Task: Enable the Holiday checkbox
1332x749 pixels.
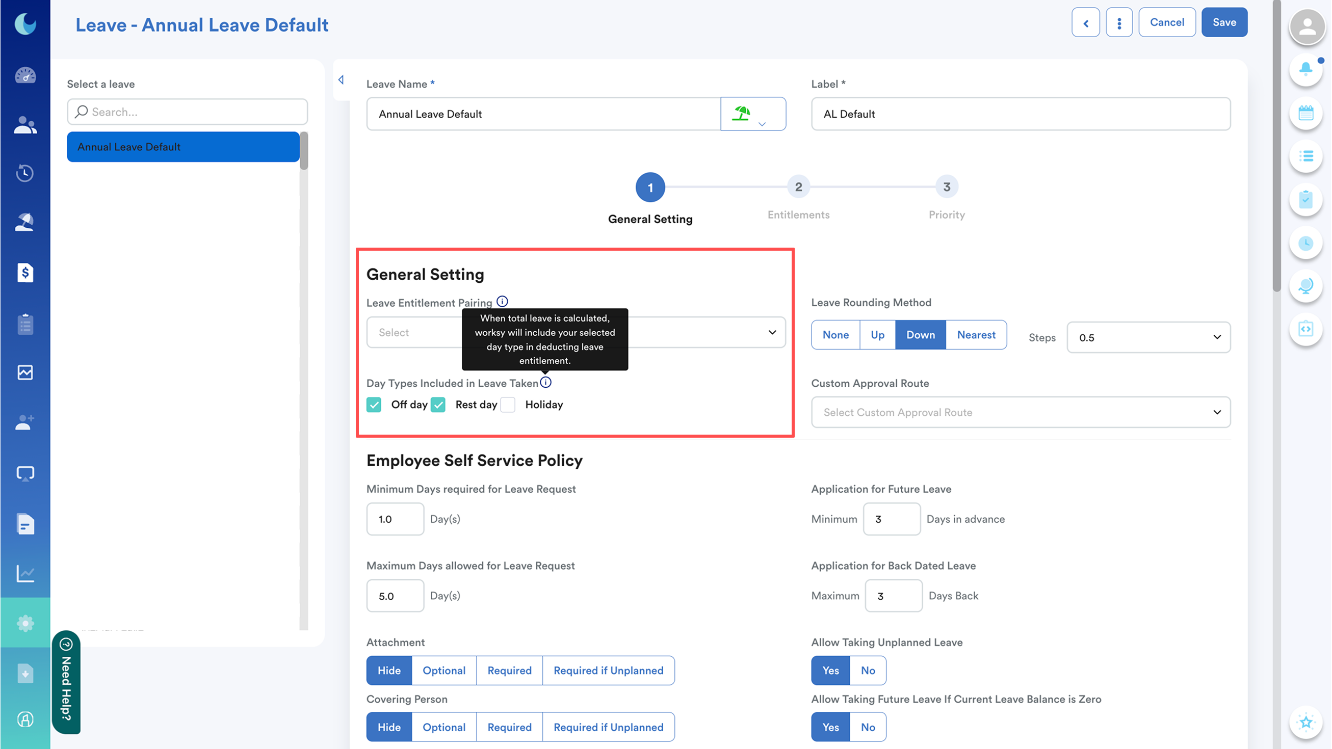Action: [508, 405]
